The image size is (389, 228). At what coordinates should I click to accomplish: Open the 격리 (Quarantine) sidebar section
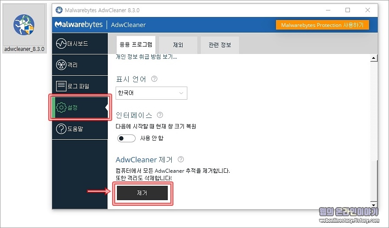pos(80,65)
